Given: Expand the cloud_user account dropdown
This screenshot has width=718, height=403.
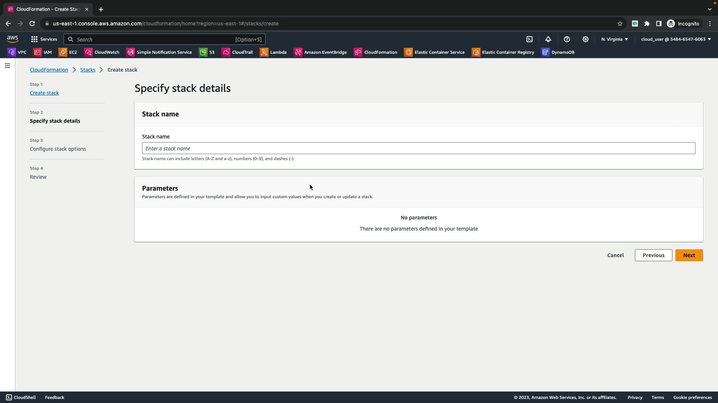Looking at the screenshot, I should (676, 39).
